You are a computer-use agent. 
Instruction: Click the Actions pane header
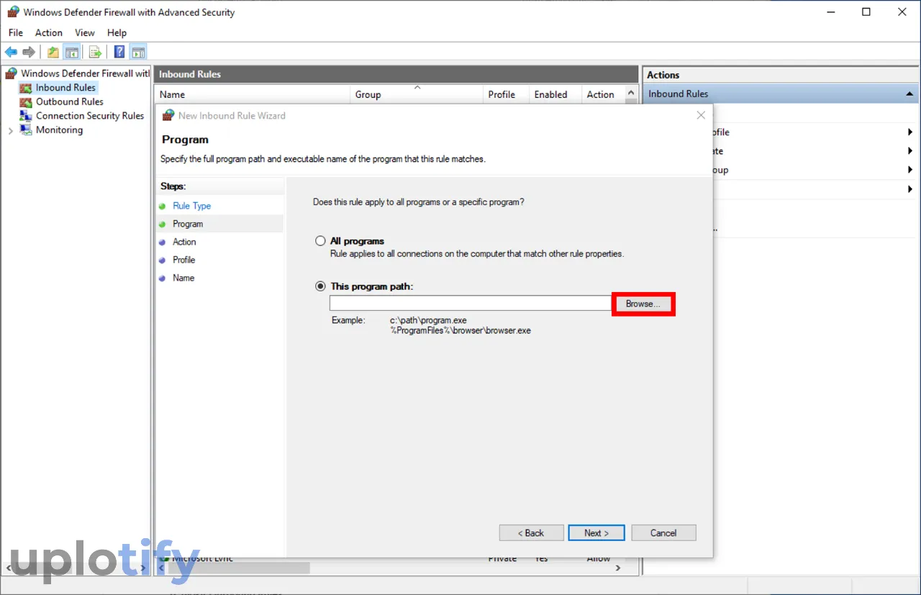[x=781, y=75]
